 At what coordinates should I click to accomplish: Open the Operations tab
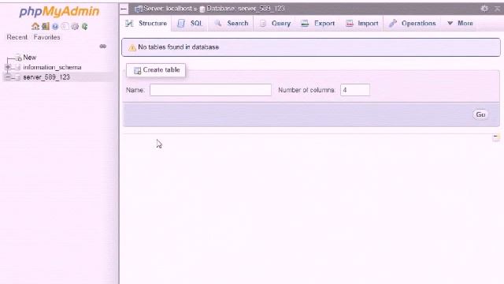tap(413, 24)
